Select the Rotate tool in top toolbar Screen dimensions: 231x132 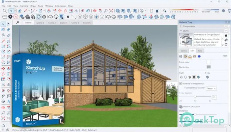pyautogui.click(x=65, y=11)
